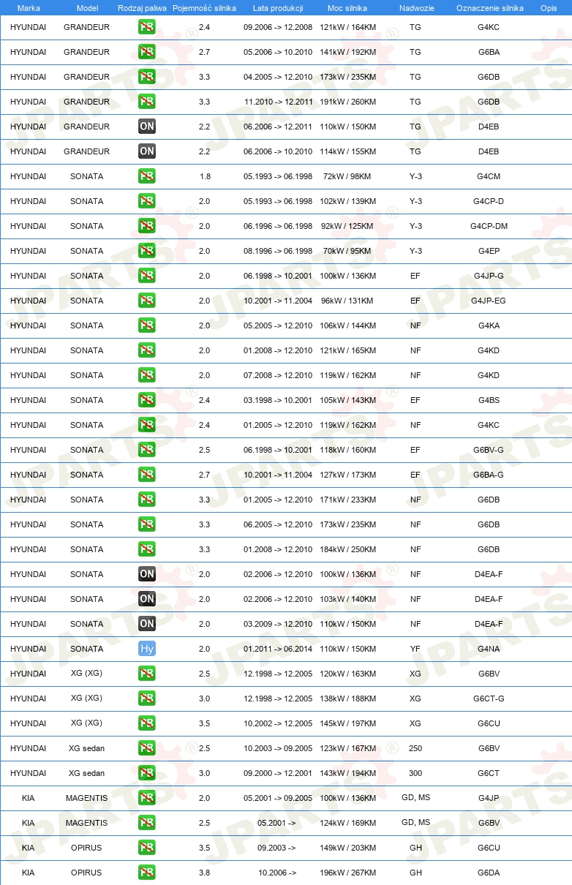The height and width of the screenshot is (885, 572).
Task: Click KIA brand in OPIRUS 3.8 row
Action: [x=28, y=873]
